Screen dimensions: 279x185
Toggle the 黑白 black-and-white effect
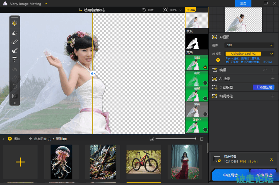point(197,109)
